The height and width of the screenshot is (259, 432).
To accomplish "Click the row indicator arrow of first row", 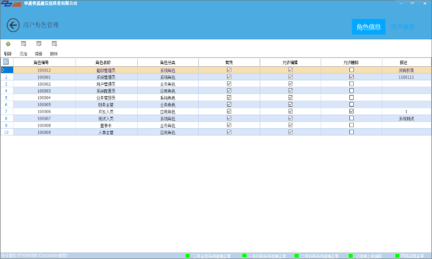I will click(x=3, y=70).
